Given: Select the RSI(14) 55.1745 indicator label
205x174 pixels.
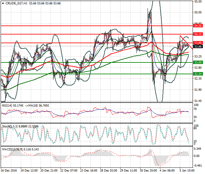Looking at the screenshot, I should pos(13,105).
